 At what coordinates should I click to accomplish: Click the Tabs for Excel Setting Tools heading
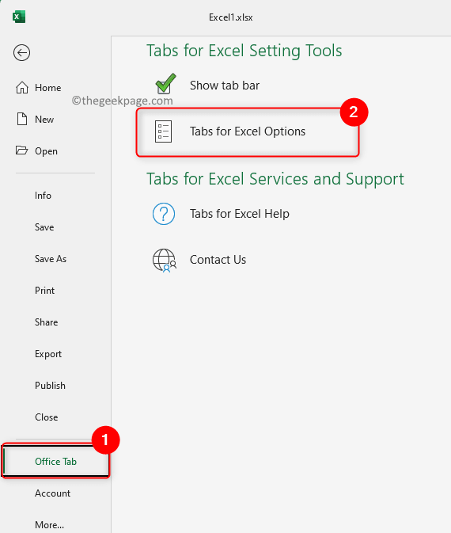(244, 51)
